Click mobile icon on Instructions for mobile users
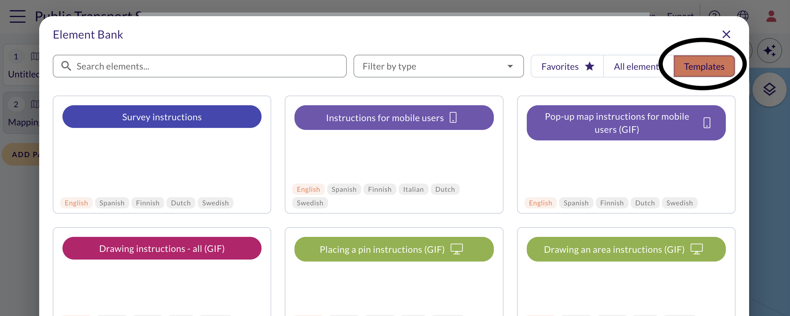Image resolution: width=790 pixels, height=316 pixels. (x=453, y=117)
